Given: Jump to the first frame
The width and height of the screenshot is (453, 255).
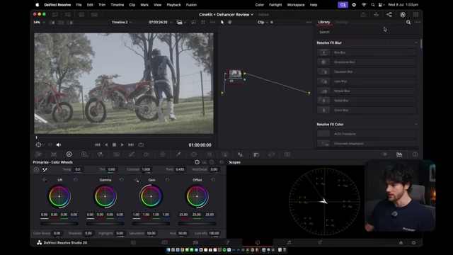Looking at the screenshot, I should (x=98, y=144).
